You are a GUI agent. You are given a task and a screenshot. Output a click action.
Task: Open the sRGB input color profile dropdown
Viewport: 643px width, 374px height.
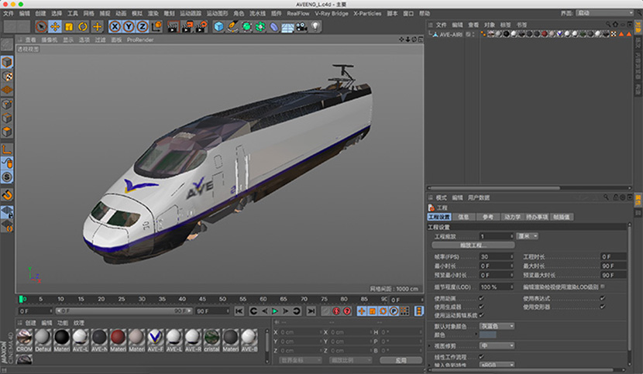point(497,364)
